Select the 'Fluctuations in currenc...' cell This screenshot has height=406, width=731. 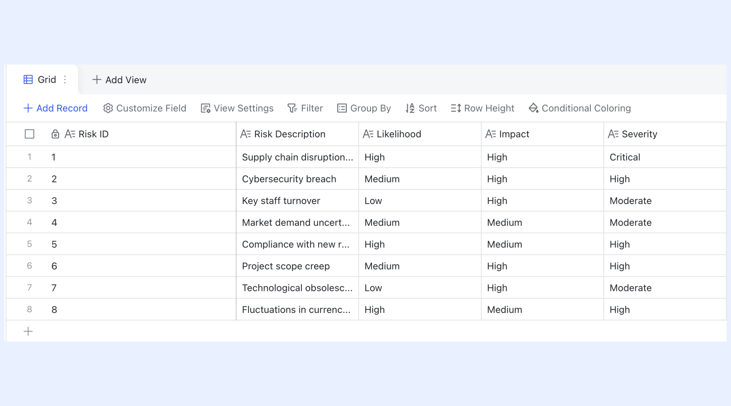pyautogui.click(x=297, y=310)
